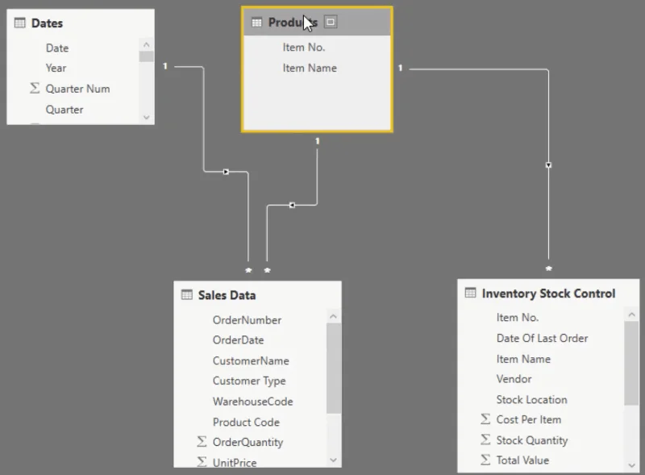The width and height of the screenshot is (645, 475).
Task: Click the sigma icon beside Stock Quantity
Action: click(485, 440)
